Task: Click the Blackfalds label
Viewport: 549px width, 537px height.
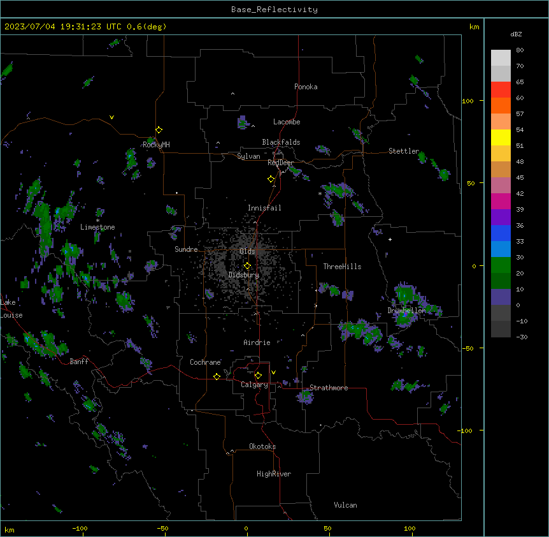Action: click(281, 142)
